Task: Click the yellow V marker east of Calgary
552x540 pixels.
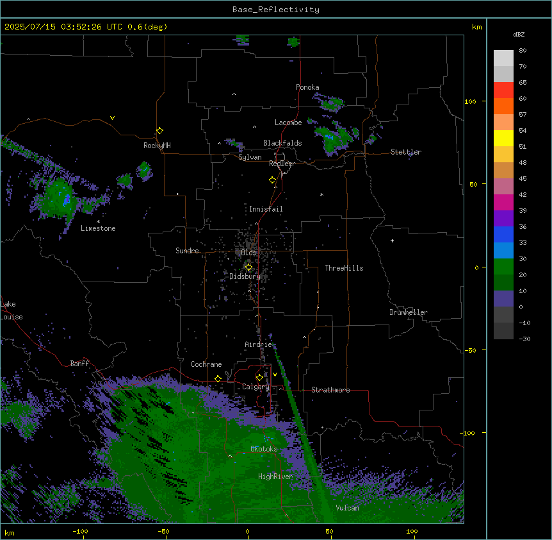Action: [275, 374]
